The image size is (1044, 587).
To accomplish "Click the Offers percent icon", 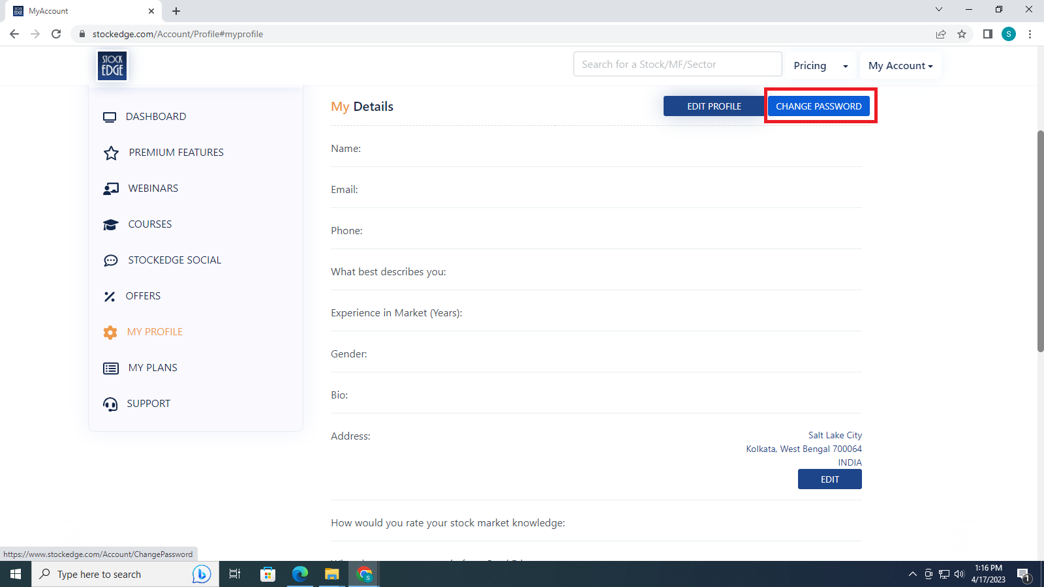I will point(110,296).
